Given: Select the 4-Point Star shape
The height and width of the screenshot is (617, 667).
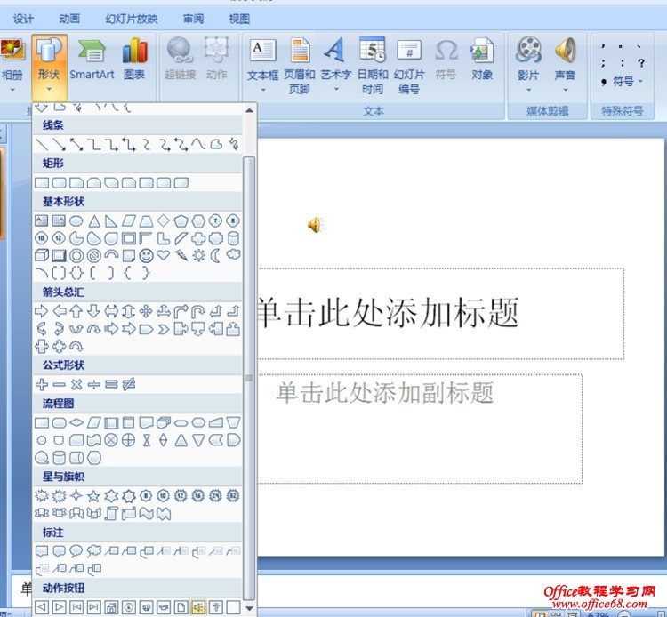Looking at the screenshot, I should coord(76,496).
